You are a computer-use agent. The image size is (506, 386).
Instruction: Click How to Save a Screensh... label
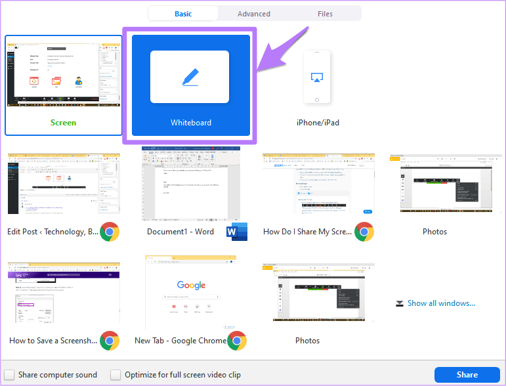pyautogui.click(x=53, y=341)
